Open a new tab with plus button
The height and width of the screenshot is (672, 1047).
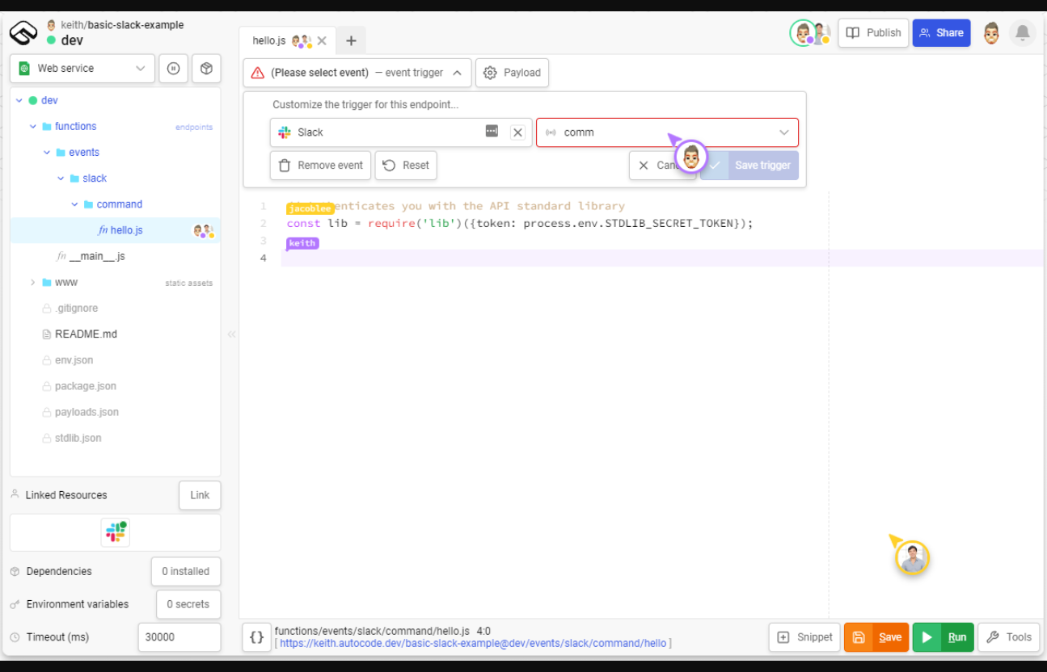tap(351, 40)
